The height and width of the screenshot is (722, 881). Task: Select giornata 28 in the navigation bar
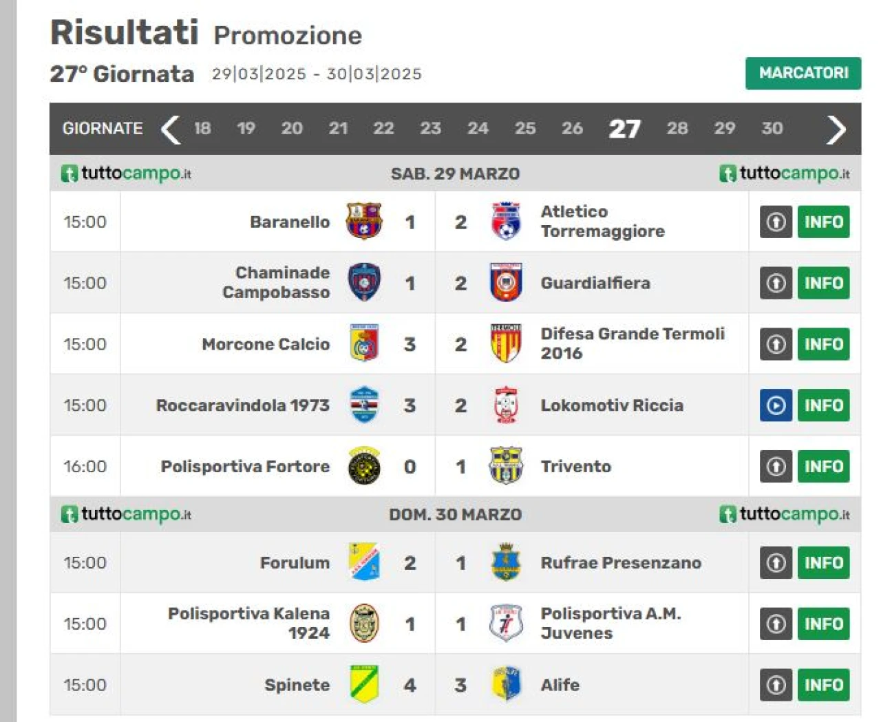tap(677, 128)
